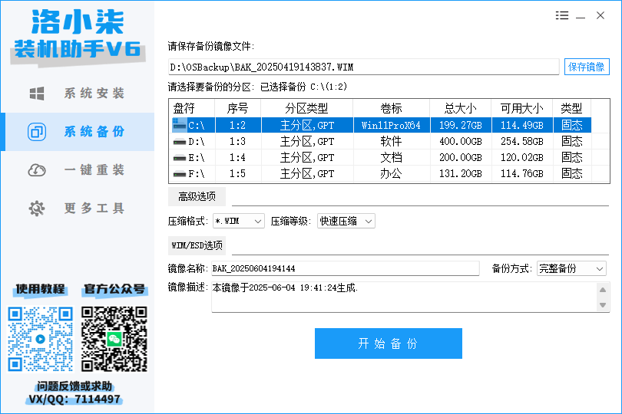Click the gear icon for more tools
This screenshot has width=622, height=414.
pos(37,209)
